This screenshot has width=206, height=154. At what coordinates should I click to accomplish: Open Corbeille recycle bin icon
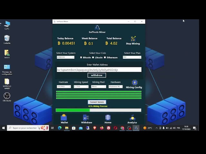click(7, 39)
